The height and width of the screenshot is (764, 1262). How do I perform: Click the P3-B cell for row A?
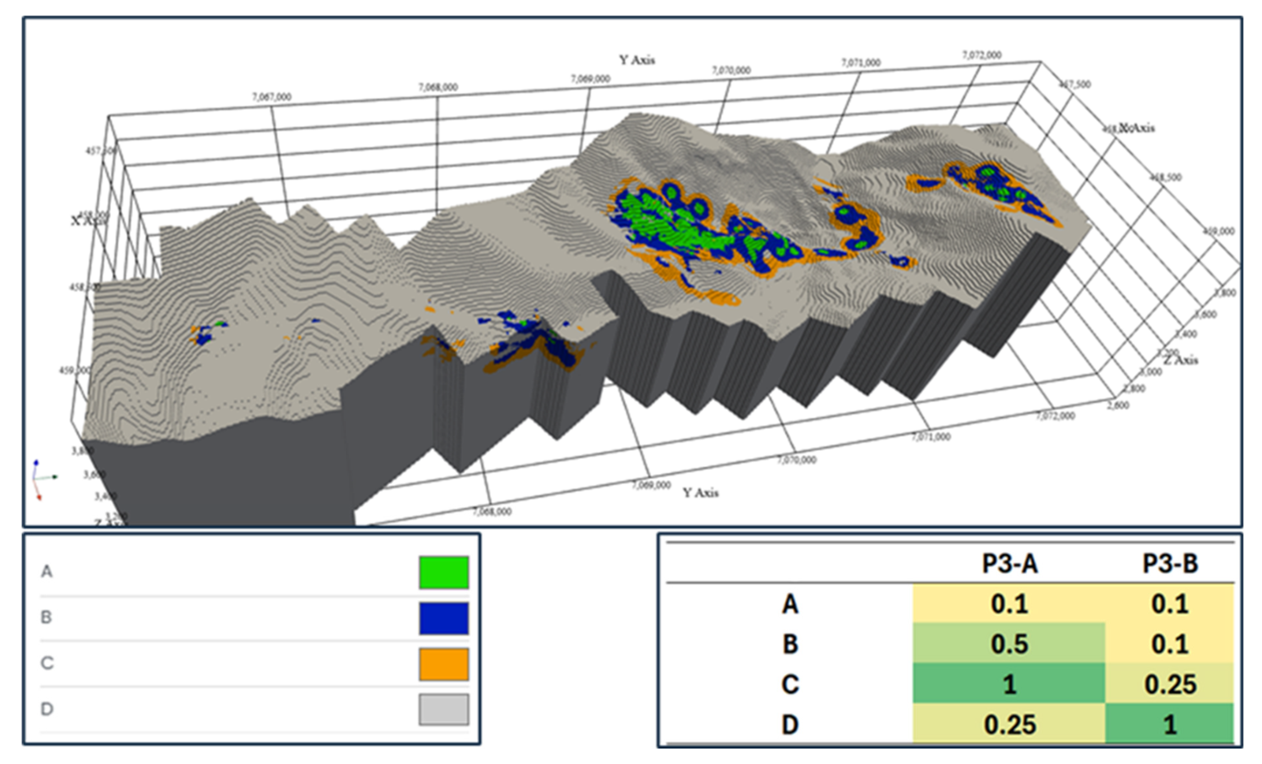[x=1170, y=603]
